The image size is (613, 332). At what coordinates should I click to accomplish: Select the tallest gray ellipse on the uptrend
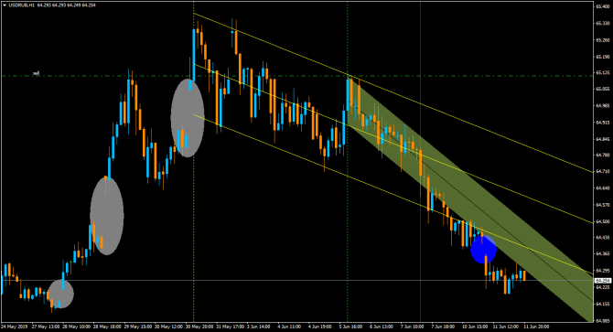(107, 215)
